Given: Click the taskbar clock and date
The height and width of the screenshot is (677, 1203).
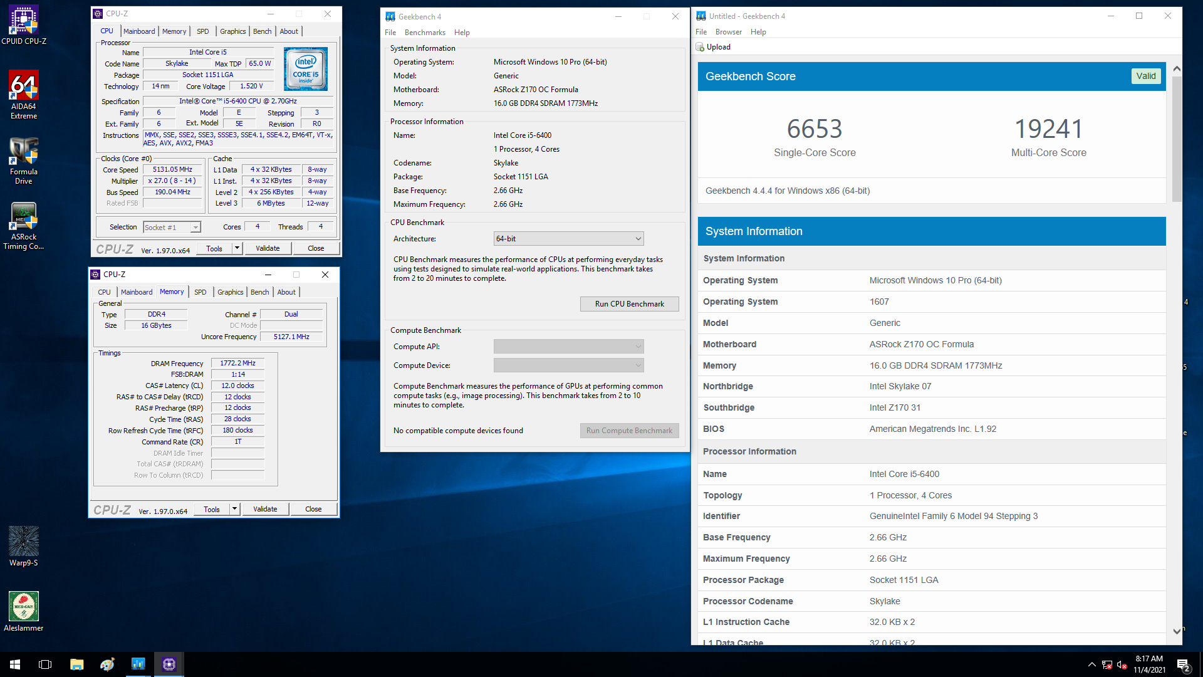Looking at the screenshot, I should tap(1149, 664).
